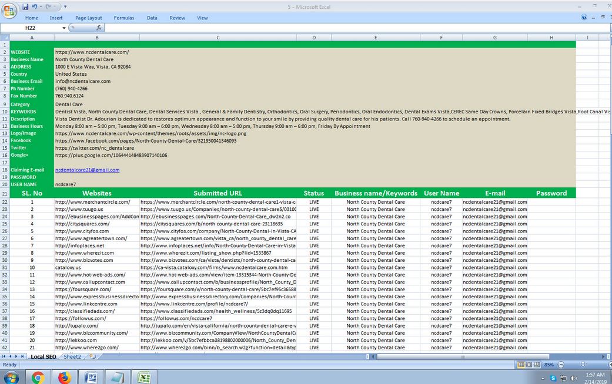
Task: Click the 85% zoom level button
Action: (549, 365)
